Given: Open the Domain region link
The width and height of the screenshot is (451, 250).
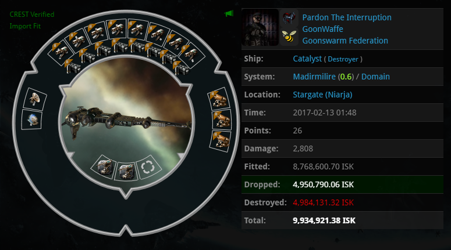Looking at the screenshot, I should click(375, 77).
